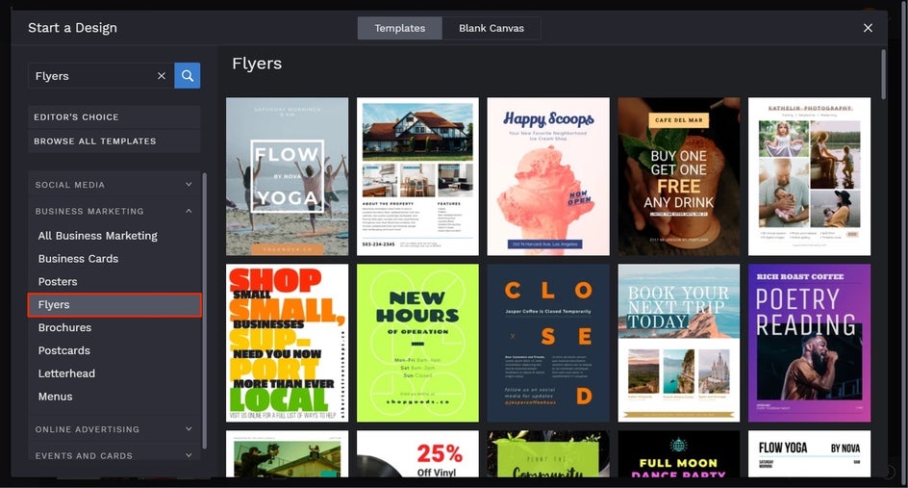Expand the Online Advertising category
Screen dimensions: 908x488
tap(114, 429)
